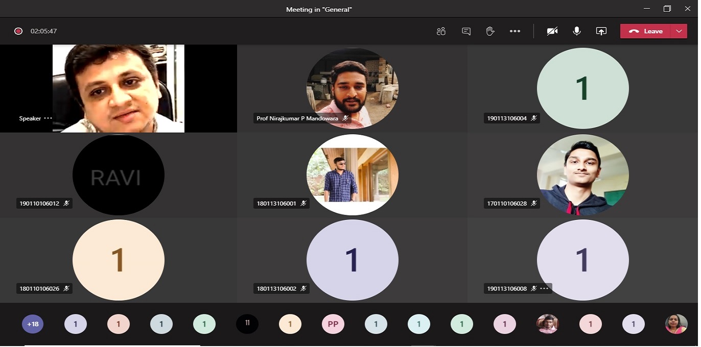Open more options for participant 190113106008
This screenshot has width=701, height=347.
pyautogui.click(x=544, y=289)
